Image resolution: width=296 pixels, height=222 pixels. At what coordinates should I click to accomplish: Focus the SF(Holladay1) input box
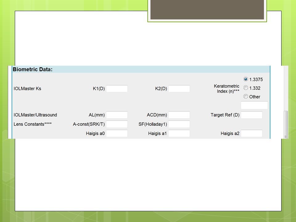[179, 124]
